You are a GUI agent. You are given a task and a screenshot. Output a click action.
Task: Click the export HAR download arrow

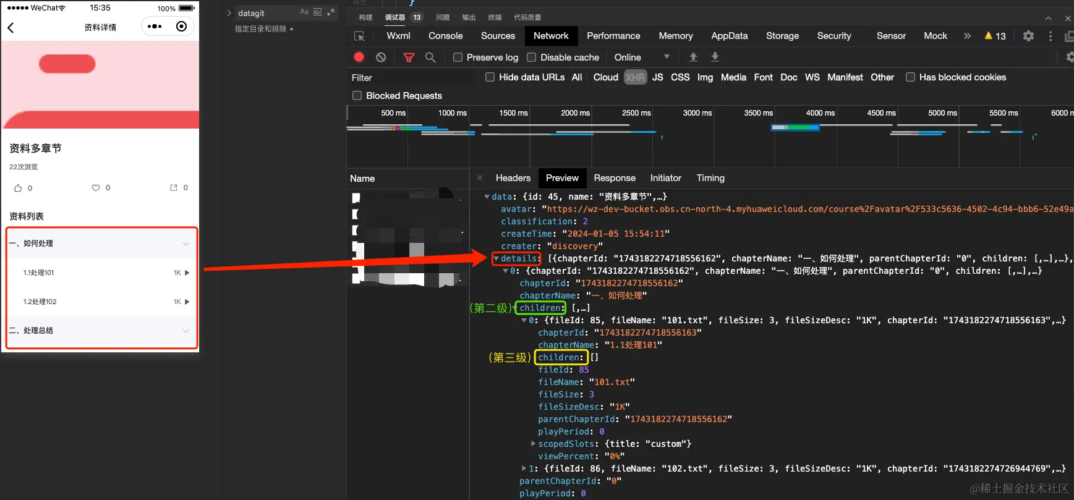(715, 57)
